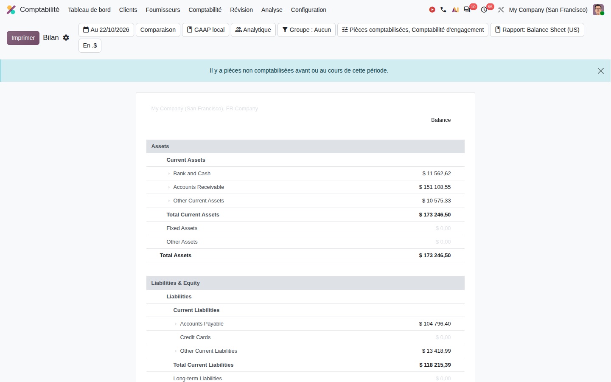
Task: Open the Comparaison filter
Action: click(158, 30)
